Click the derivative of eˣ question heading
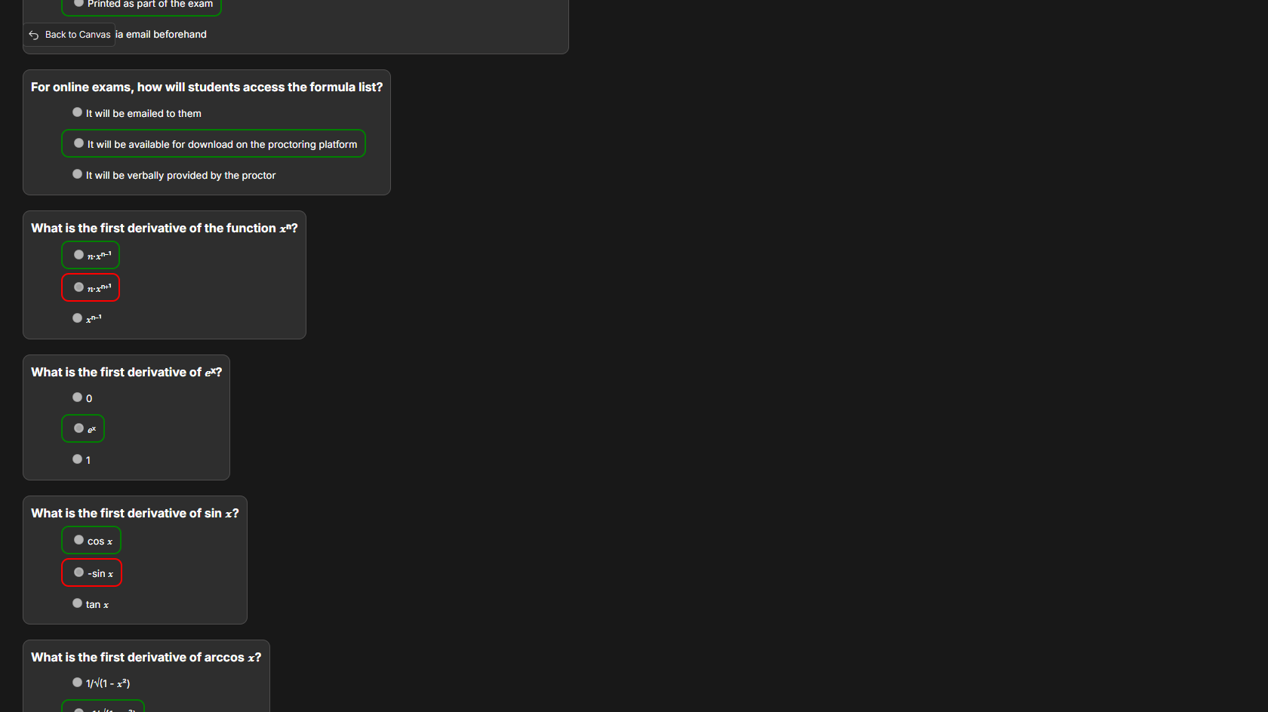The height and width of the screenshot is (712, 1268). (126, 373)
